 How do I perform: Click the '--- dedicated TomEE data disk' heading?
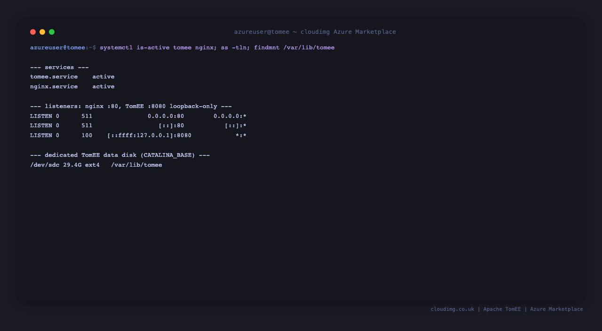120,155
